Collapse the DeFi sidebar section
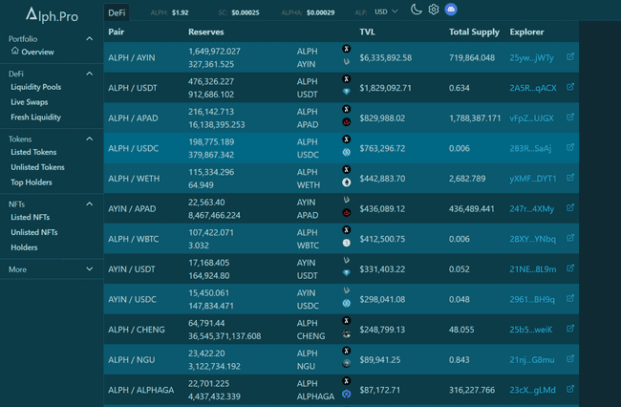The width and height of the screenshot is (621, 407). click(x=90, y=74)
